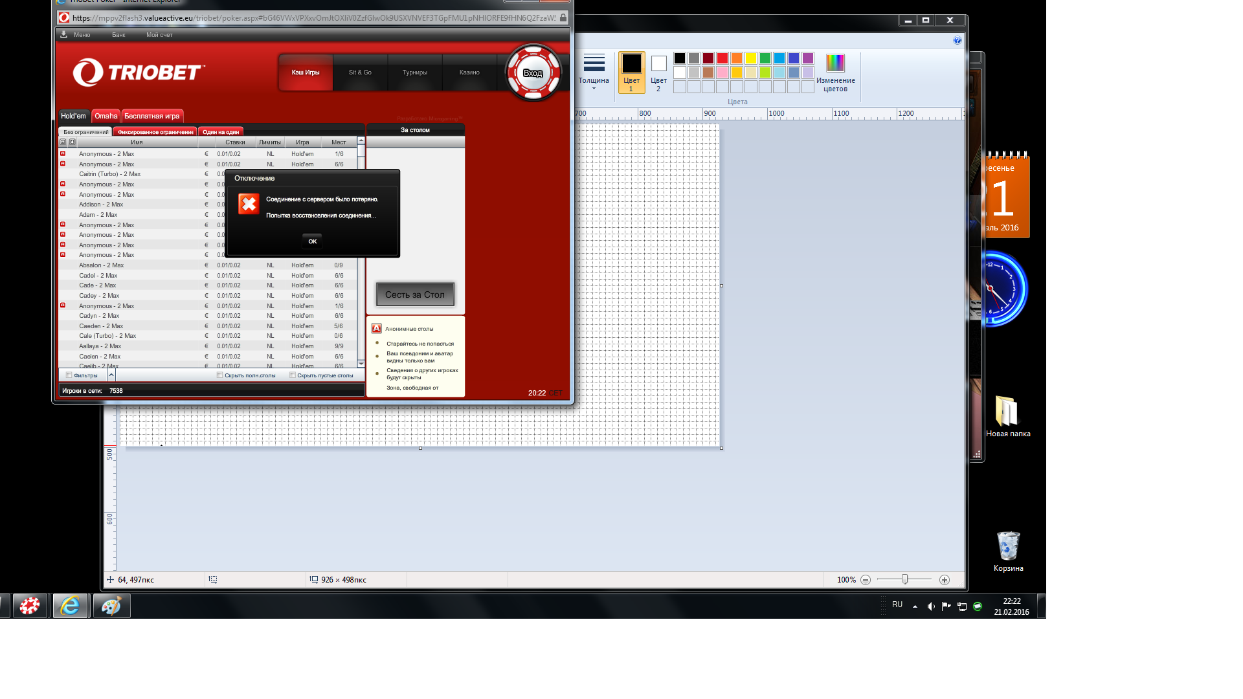
Task: Open the Турниры section
Action: click(x=415, y=72)
